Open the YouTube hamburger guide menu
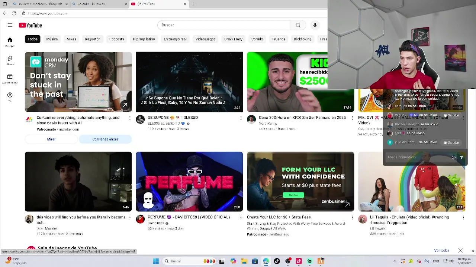The width and height of the screenshot is (476, 267). [10, 25]
